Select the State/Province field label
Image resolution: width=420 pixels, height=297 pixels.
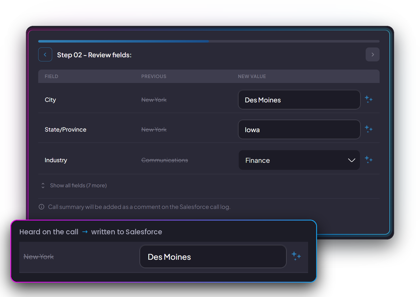click(66, 130)
